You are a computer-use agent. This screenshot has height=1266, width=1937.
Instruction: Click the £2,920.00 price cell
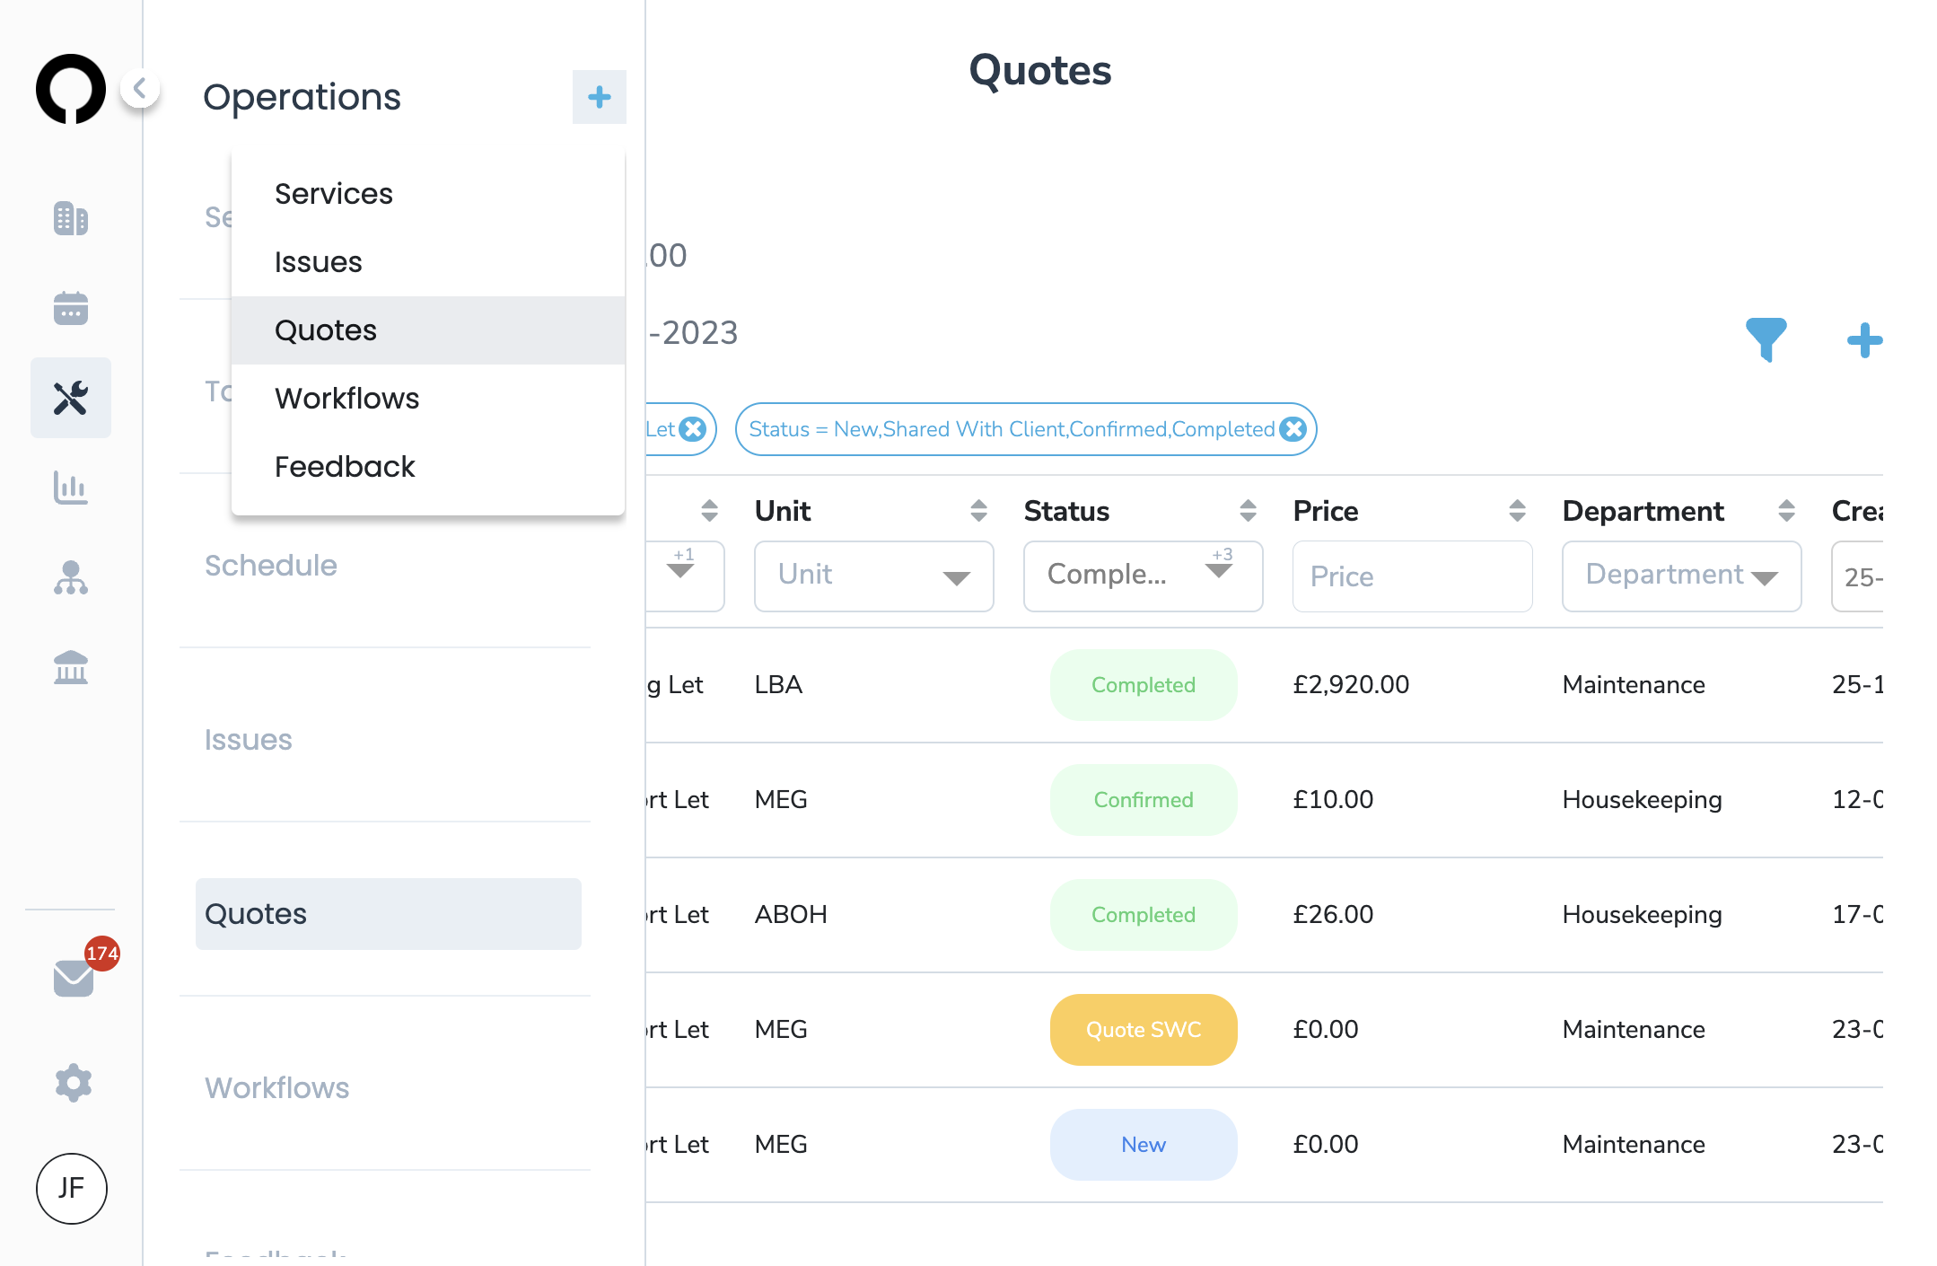[1351, 685]
